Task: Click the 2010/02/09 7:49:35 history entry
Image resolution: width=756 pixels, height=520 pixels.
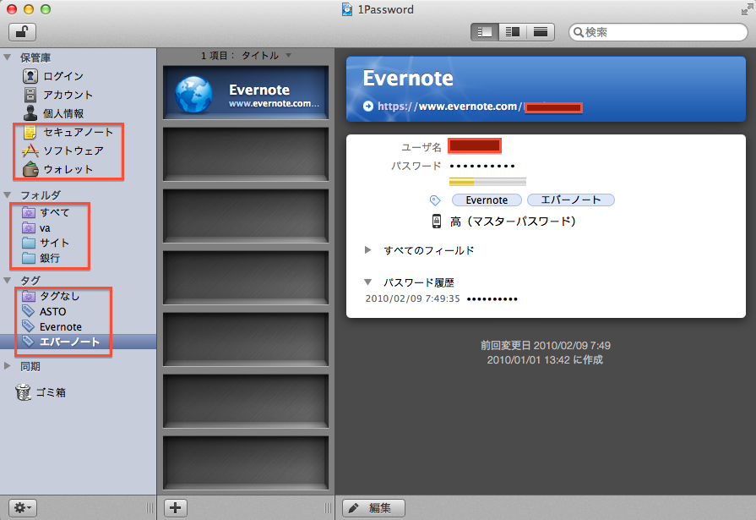Action: pos(413,298)
